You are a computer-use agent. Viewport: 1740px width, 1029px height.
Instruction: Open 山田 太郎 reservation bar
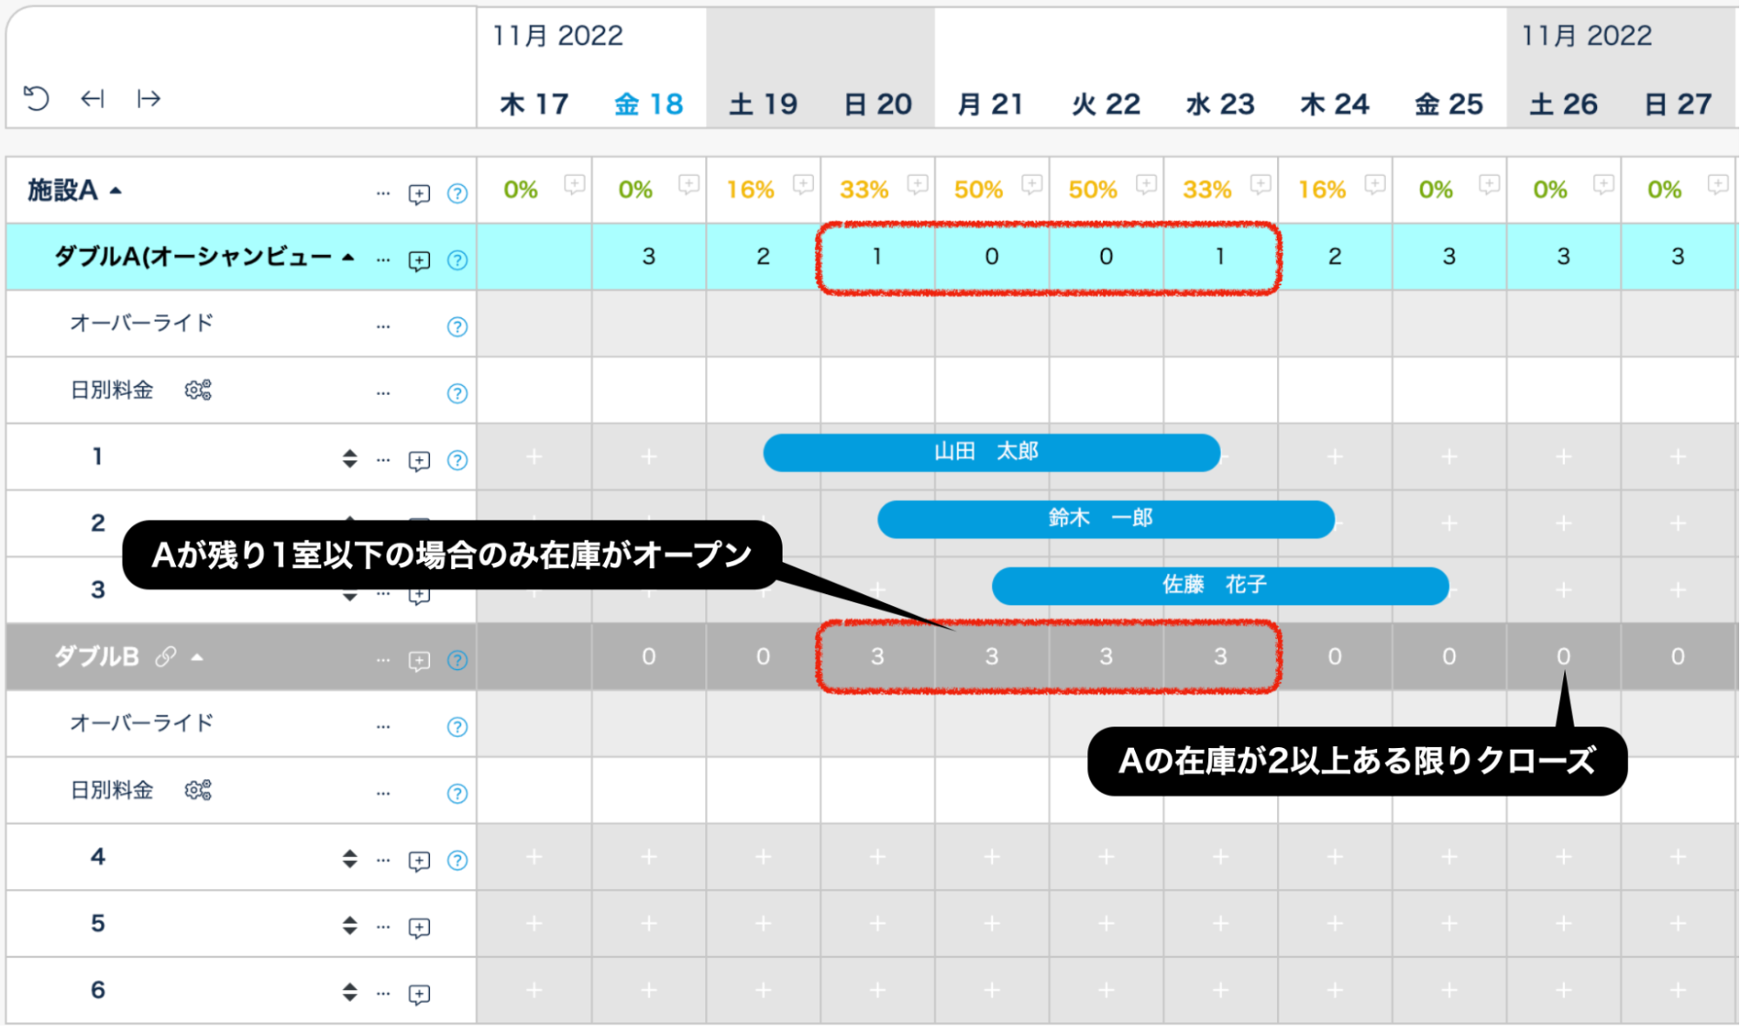(991, 452)
